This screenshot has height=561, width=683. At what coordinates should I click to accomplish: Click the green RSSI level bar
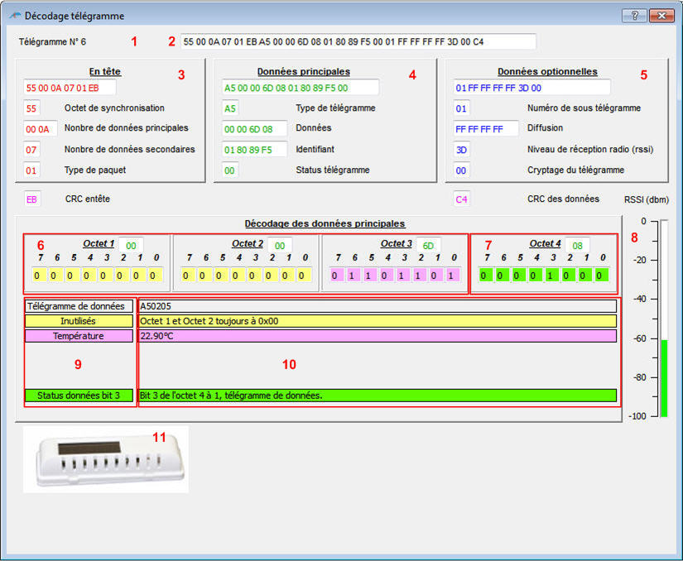pos(665,376)
